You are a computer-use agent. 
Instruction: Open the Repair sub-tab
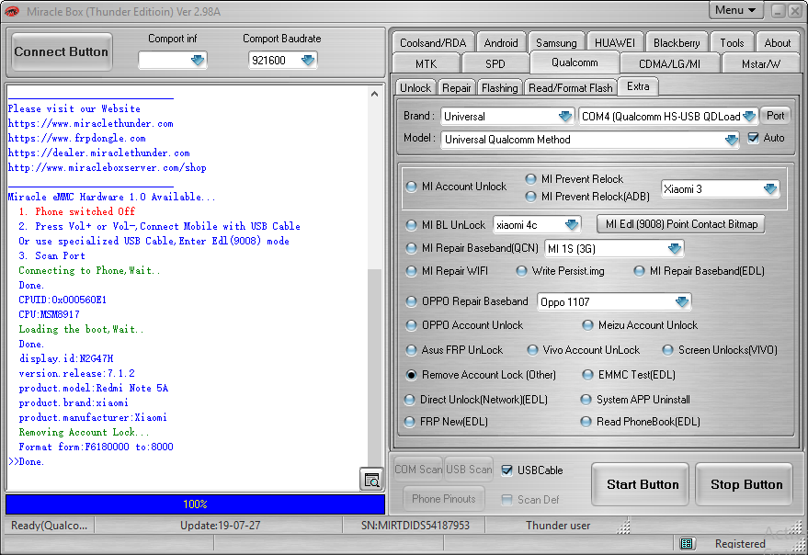pos(456,87)
